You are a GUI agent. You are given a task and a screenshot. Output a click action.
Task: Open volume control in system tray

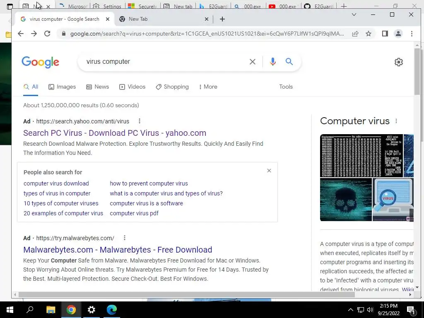(370, 310)
